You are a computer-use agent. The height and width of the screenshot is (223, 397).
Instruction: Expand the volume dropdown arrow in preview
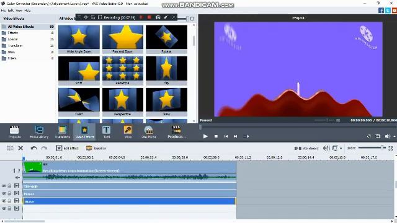(x=395, y=136)
